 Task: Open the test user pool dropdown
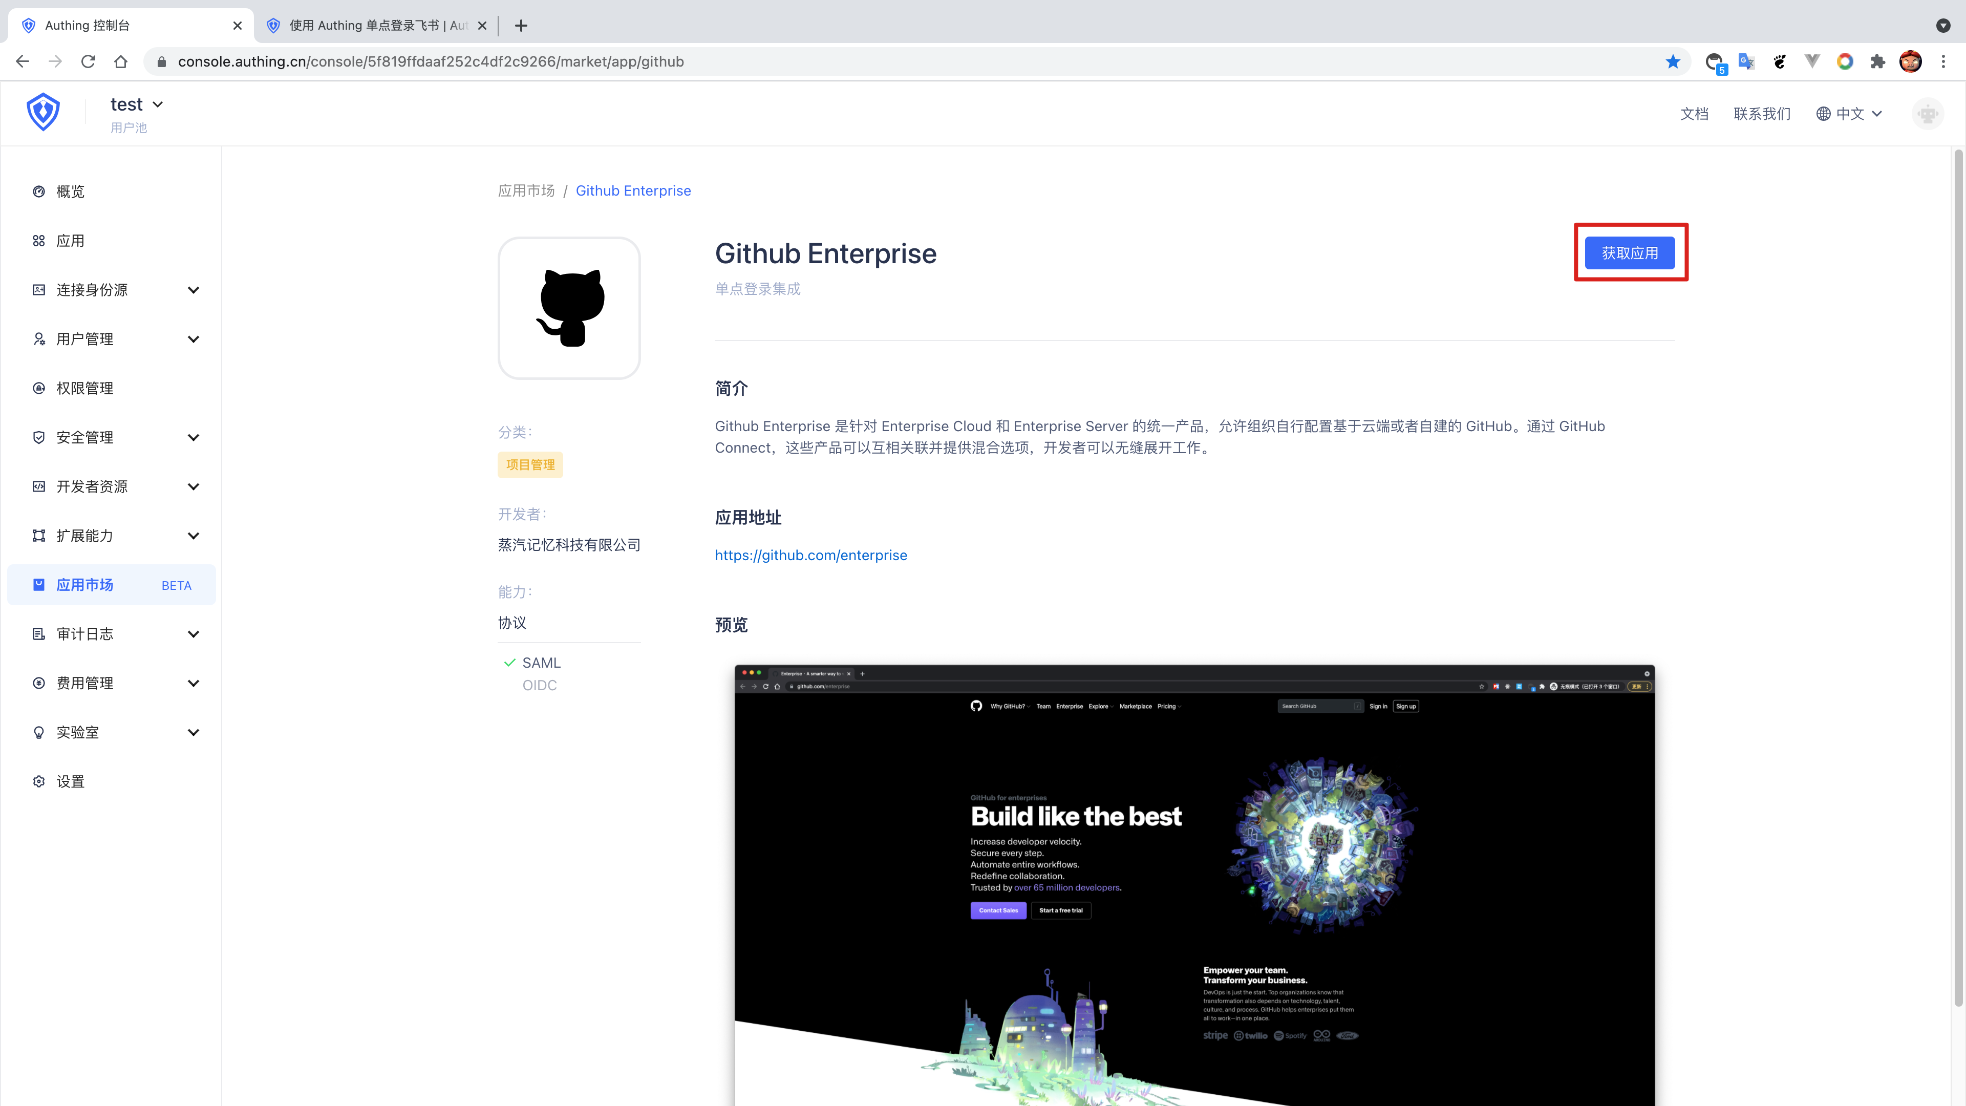click(x=137, y=104)
